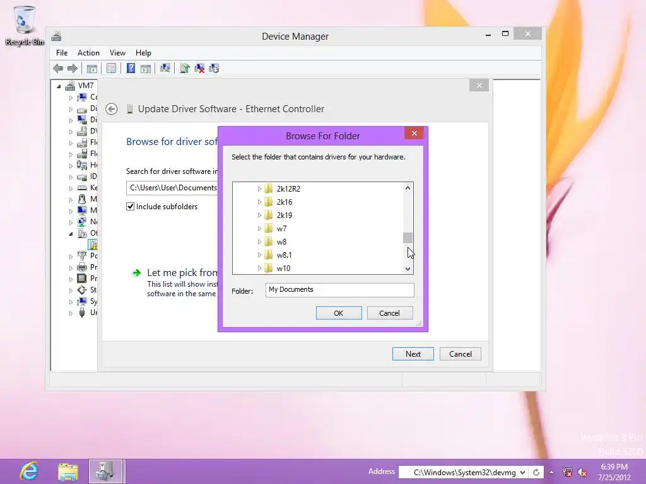This screenshot has width=646, height=484.
Task: Click the green arrow beside Let me pick
Action: [x=136, y=272]
